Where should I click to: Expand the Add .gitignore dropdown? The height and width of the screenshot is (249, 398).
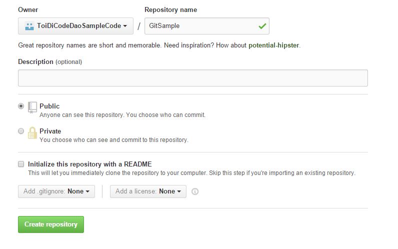[x=56, y=191]
